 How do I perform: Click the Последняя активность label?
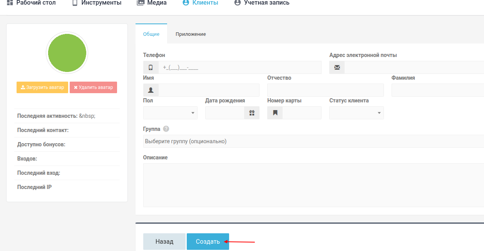point(47,116)
